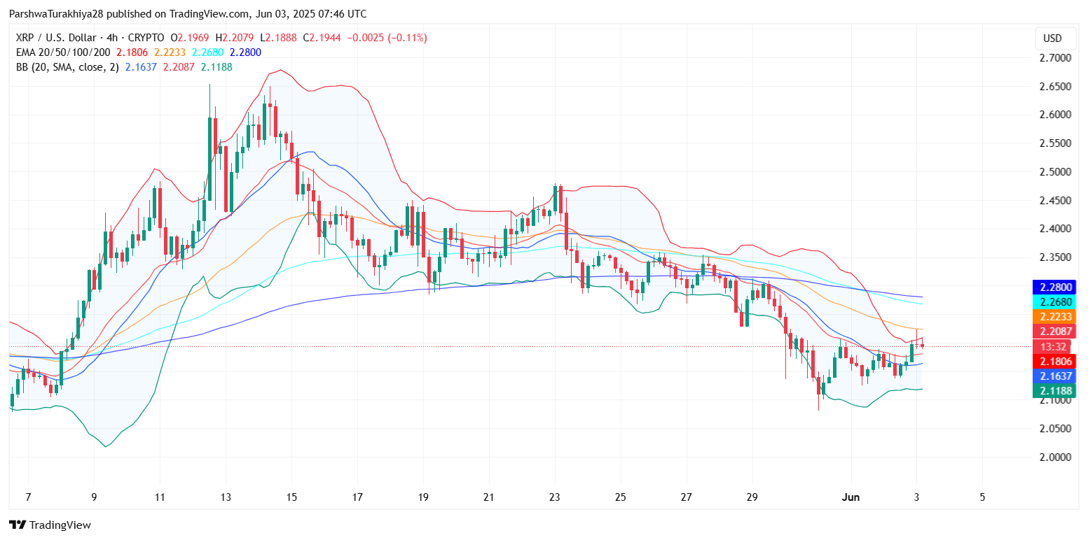
Task: Select the cyan 2.2680 EMA 100 price badge
Action: tap(1054, 301)
